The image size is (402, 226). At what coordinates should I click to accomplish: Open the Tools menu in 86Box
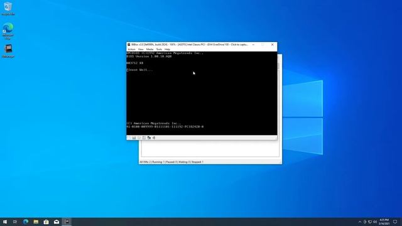159,49
